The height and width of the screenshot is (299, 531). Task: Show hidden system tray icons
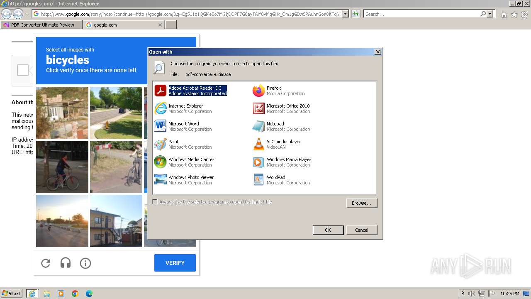pyautogui.click(x=463, y=294)
